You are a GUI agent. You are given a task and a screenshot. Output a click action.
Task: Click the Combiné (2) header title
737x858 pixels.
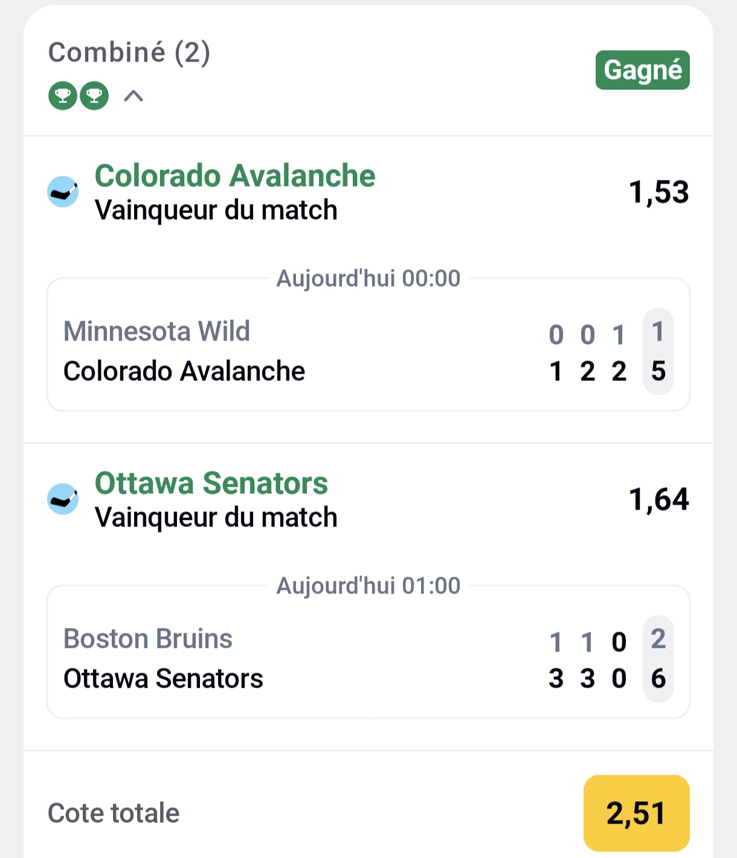[x=129, y=53]
